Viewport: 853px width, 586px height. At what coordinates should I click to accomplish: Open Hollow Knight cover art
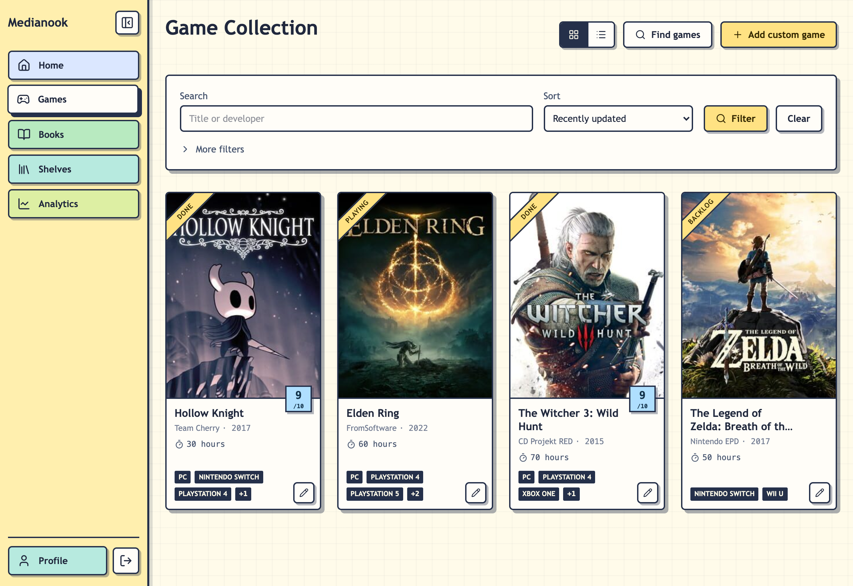[243, 296]
